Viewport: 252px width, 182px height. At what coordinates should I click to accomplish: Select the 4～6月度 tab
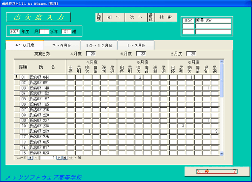point(25,45)
